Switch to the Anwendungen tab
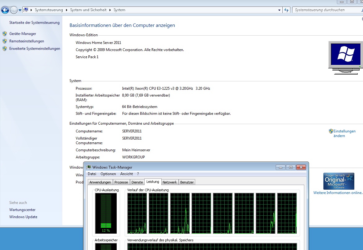Image resolution: width=363 pixels, height=250 pixels. click(100, 182)
